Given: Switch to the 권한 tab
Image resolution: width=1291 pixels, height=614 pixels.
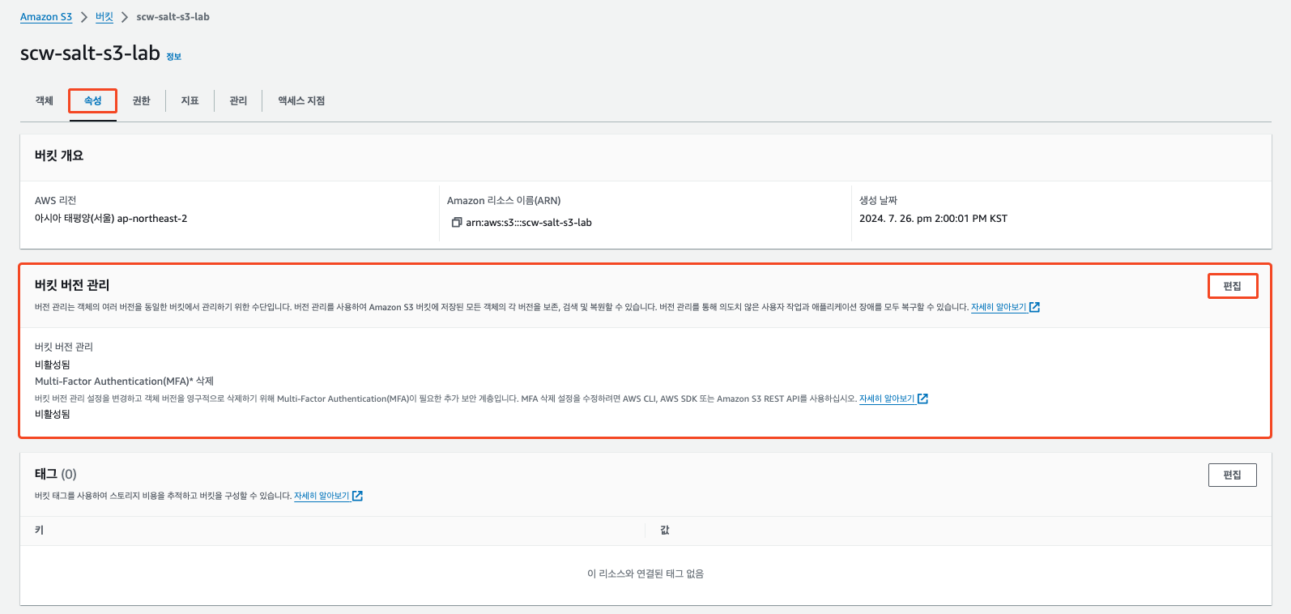Looking at the screenshot, I should click(x=142, y=100).
